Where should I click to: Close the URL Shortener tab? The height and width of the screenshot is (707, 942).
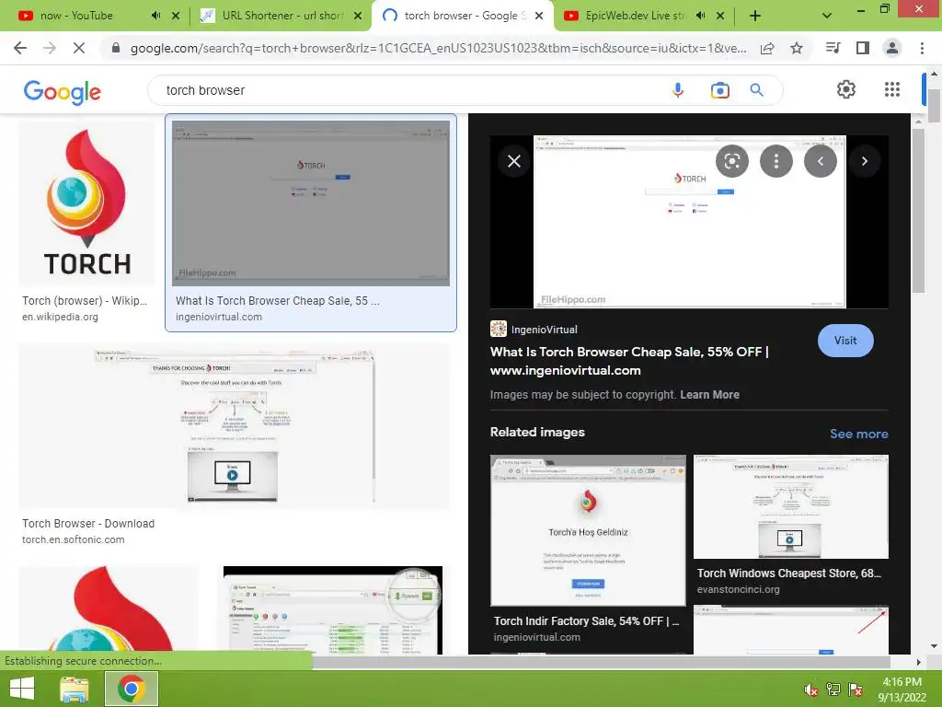coord(358,16)
